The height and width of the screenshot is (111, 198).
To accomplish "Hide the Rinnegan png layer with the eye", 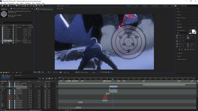I will pyautogui.click(x=1, y=87).
